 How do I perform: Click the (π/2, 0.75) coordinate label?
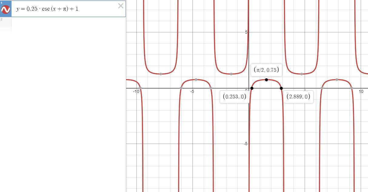[266, 70]
